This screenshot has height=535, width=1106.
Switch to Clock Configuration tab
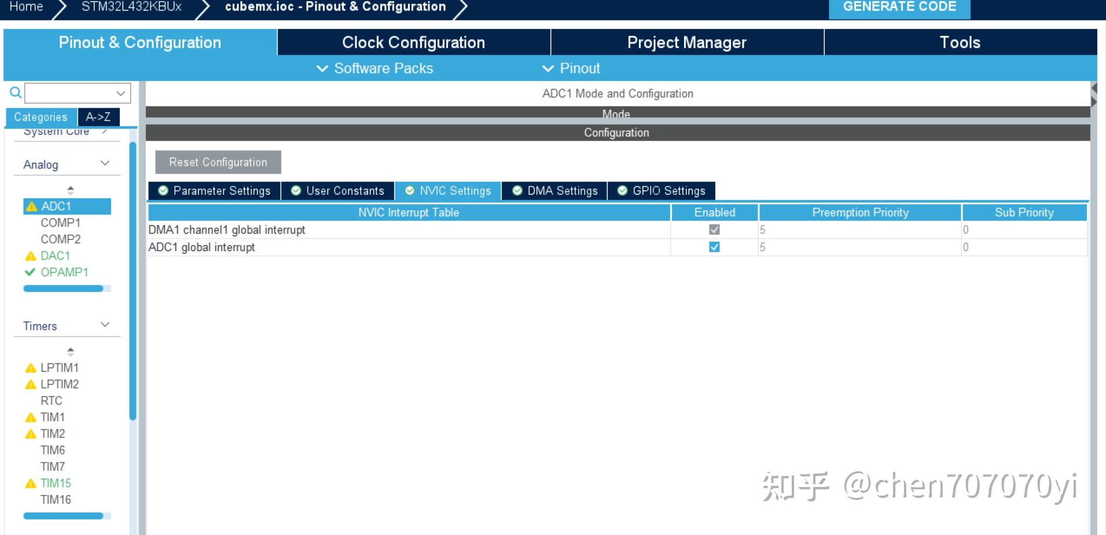(413, 42)
